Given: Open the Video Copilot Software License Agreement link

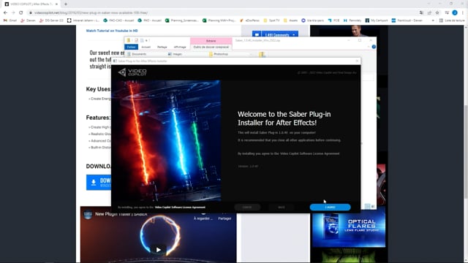Looking at the screenshot, I should [180, 207].
